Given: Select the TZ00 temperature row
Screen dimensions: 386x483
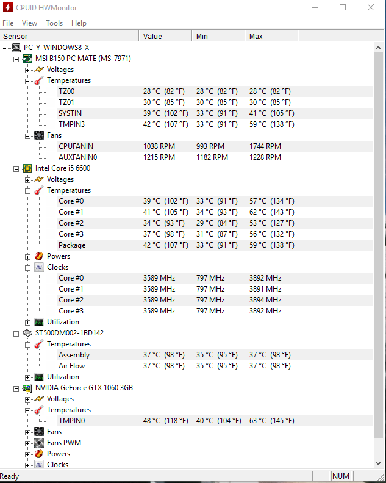Looking at the screenshot, I should [x=215, y=91].
